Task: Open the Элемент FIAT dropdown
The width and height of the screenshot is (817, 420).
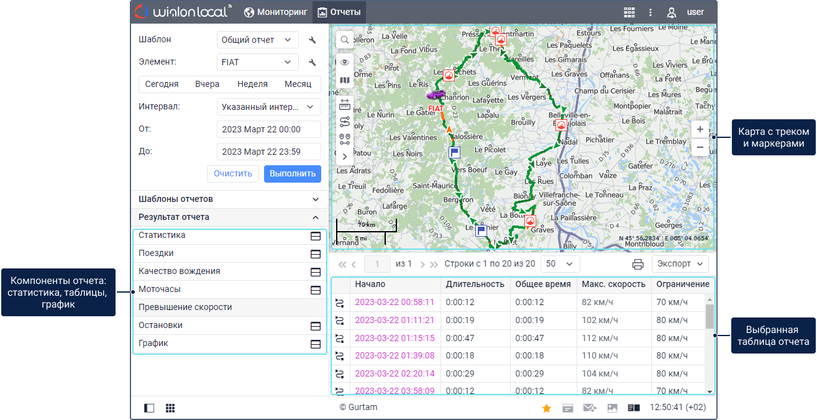Action: point(257,62)
